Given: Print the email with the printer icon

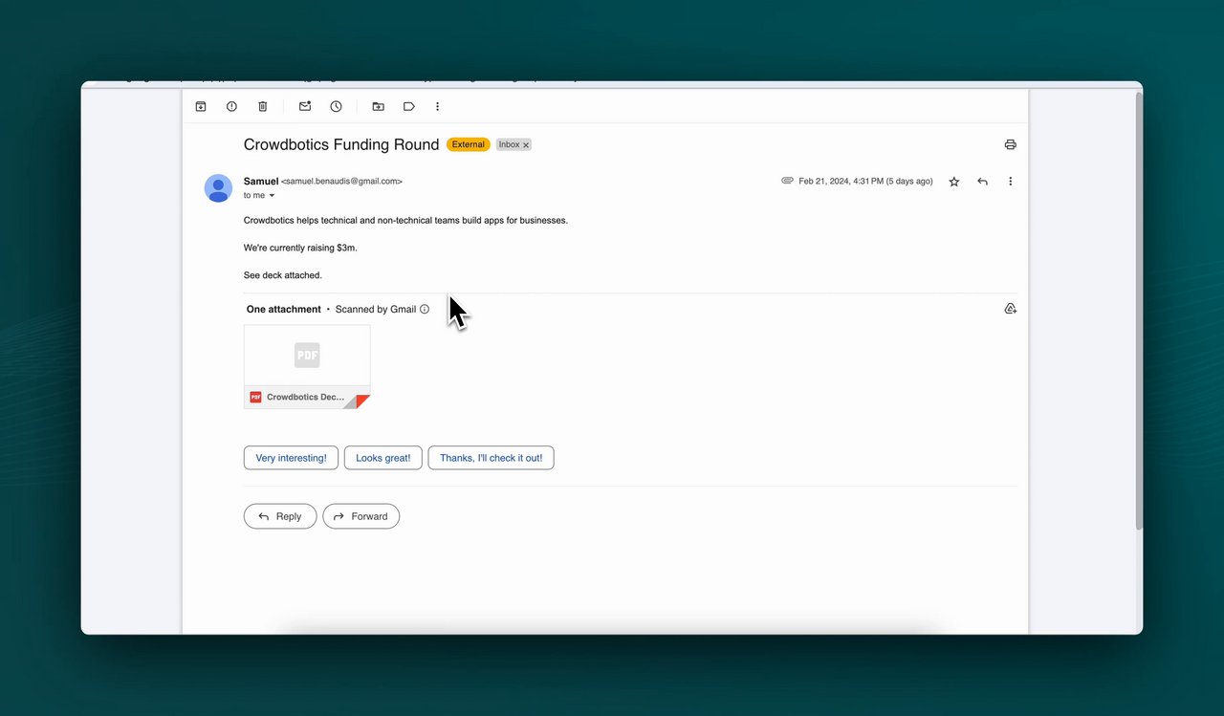Looking at the screenshot, I should (x=1010, y=145).
